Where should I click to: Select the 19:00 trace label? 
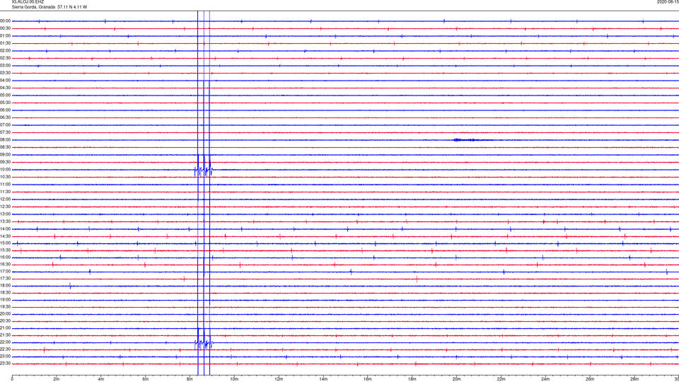point(5,300)
